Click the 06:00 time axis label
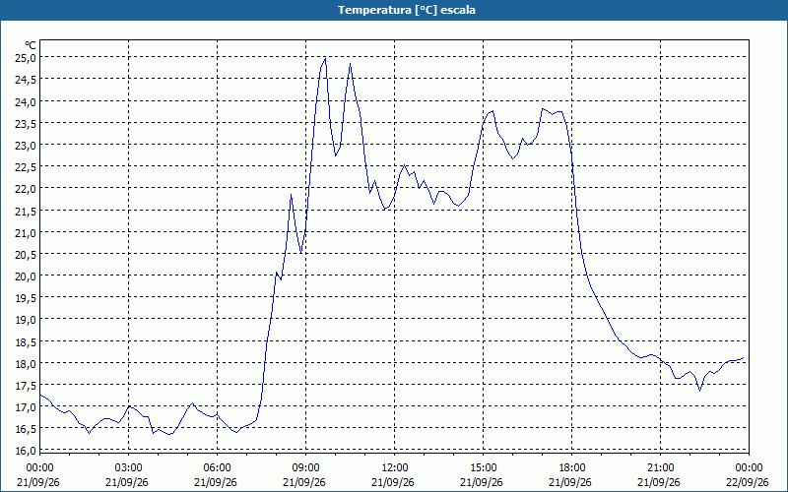Viewport: 788px width, 492px height. tap(217, 468)
